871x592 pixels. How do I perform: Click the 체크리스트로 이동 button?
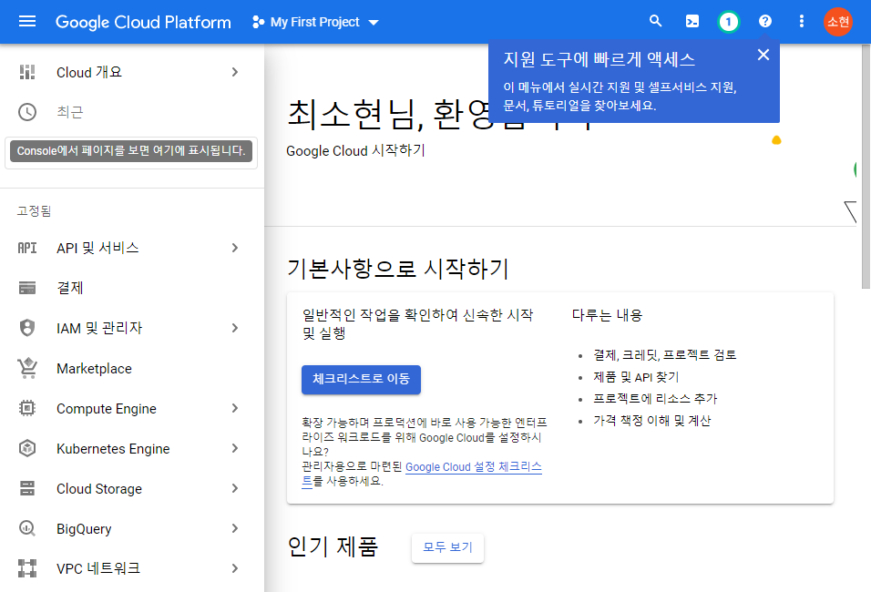point(361,379)
